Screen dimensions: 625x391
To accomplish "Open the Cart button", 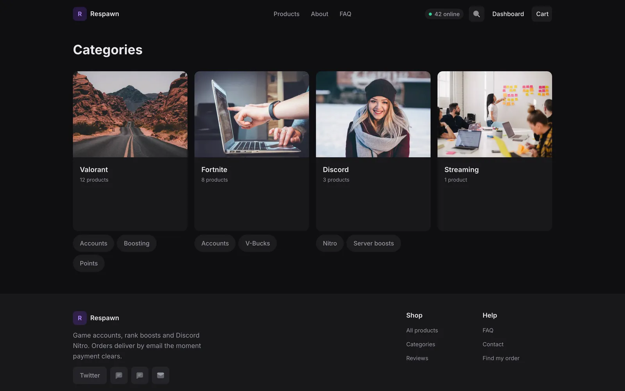I will [542, 14].
